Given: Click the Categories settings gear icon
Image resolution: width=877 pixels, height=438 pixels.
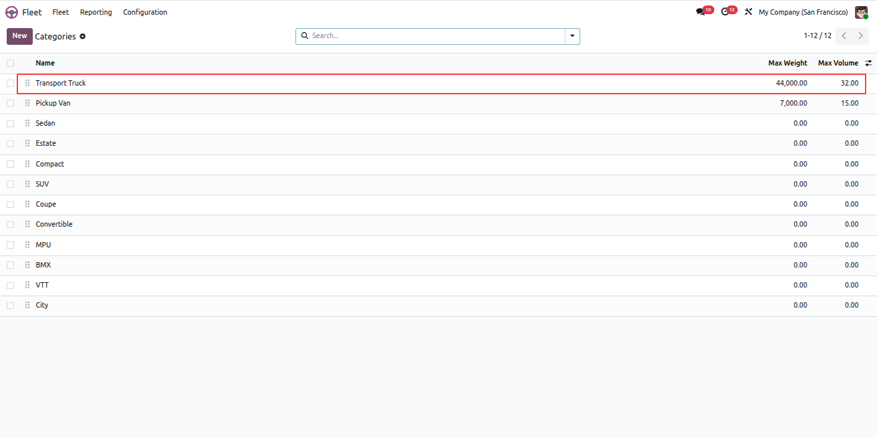Looking at the screenshot, I should coord(83,36).
